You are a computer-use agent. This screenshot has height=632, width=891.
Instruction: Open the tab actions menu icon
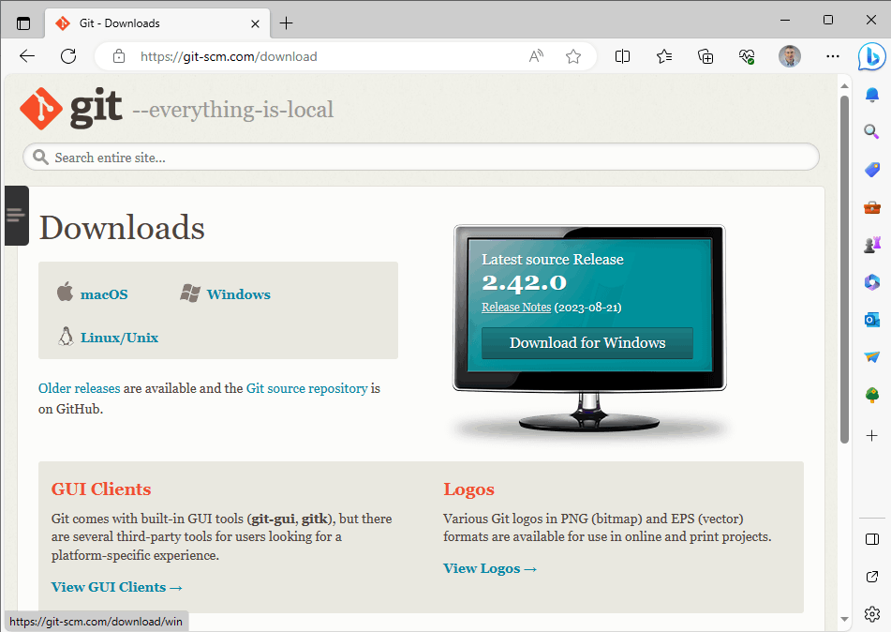(x=23, y=23)
